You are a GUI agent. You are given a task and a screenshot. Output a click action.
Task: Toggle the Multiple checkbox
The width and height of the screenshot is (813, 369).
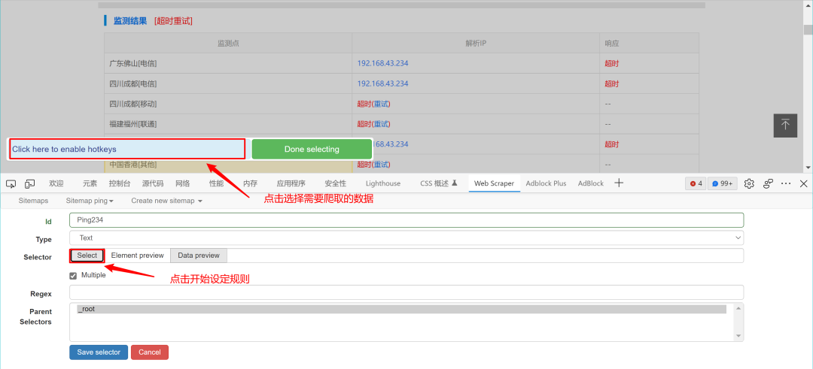tap(73, 276)
